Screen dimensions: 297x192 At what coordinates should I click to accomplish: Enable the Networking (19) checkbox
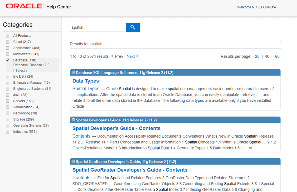coord(8,113)
